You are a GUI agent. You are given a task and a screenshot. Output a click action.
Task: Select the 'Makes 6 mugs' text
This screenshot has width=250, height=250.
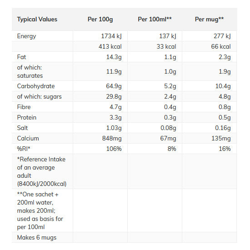[37, 238]
